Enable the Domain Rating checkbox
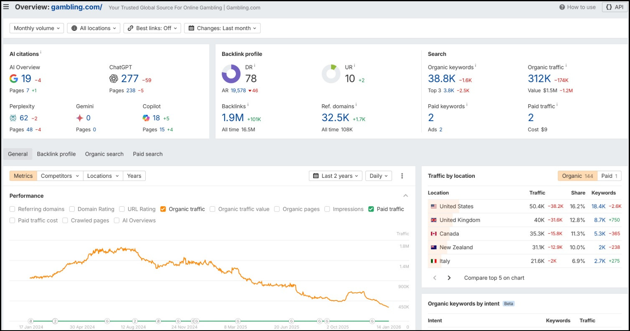 coord(72,209)
